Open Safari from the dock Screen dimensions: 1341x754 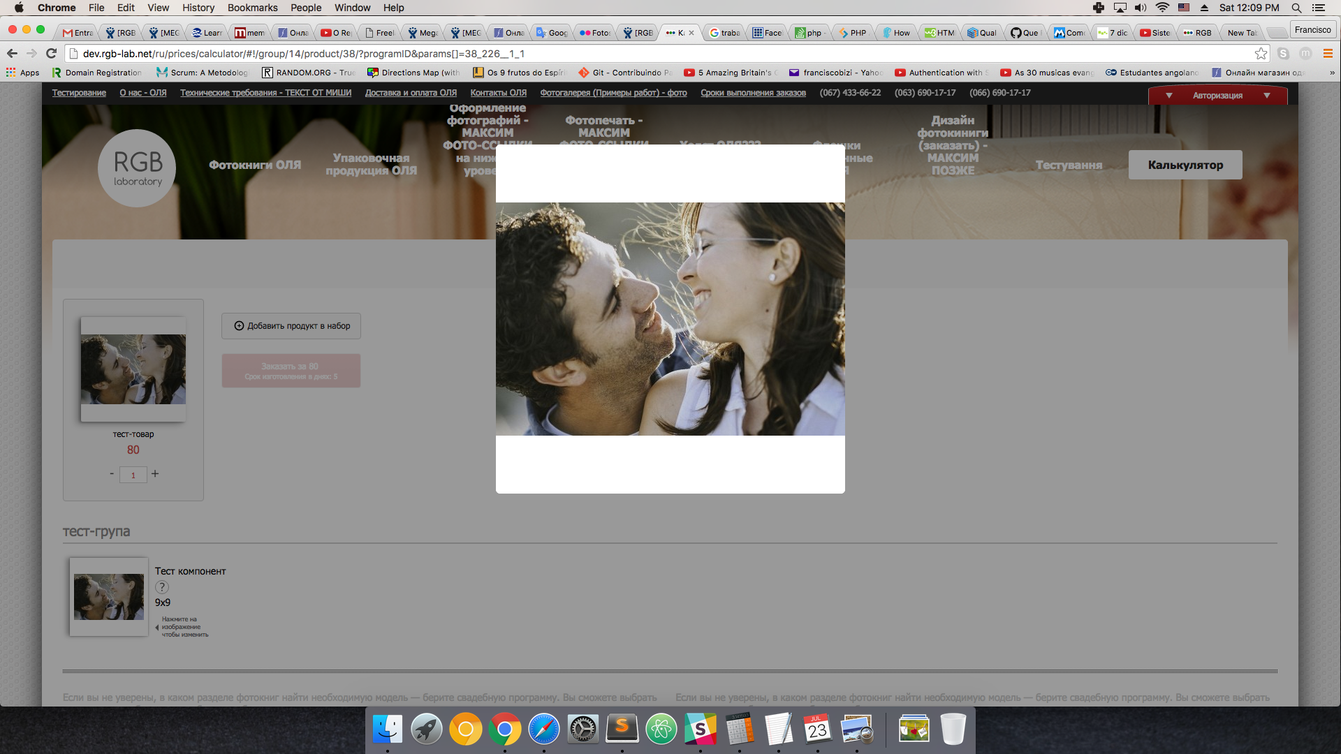(x=543, y=730)
